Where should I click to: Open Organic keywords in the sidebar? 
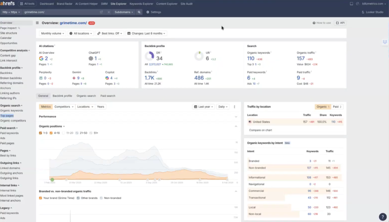11,111
